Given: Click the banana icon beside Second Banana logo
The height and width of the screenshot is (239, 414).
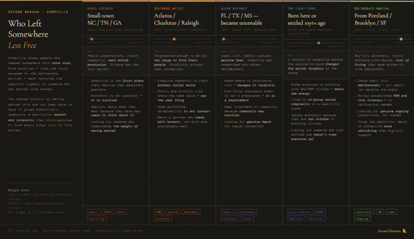Looking at the screenshot, I should pos(404,231).
